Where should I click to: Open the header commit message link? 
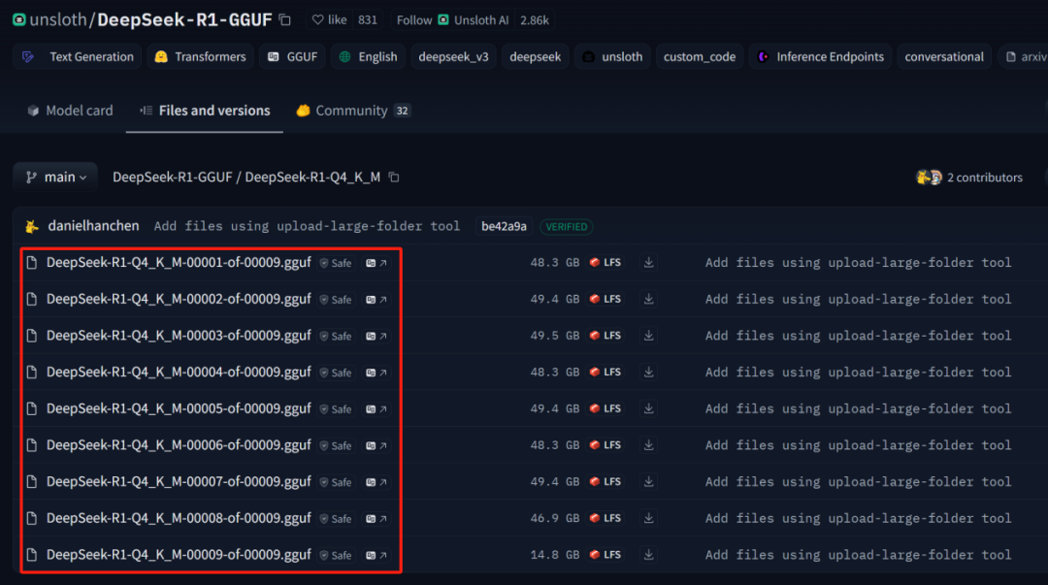307,226
